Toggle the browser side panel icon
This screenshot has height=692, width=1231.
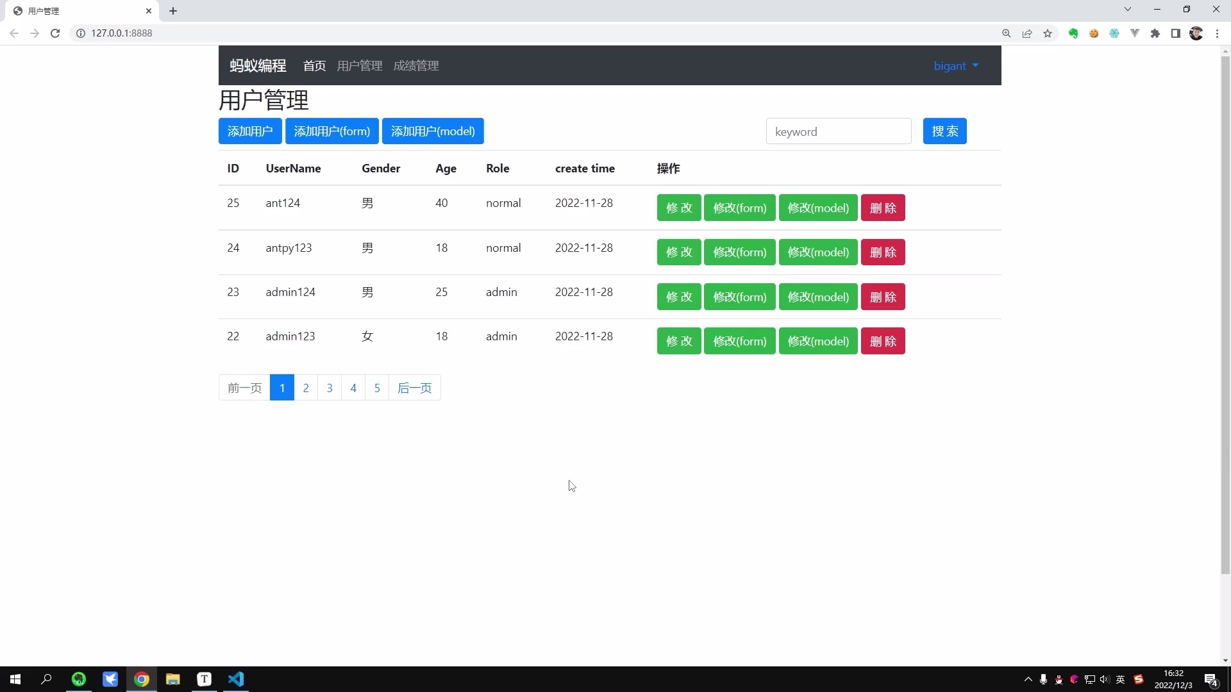(1176, 33)
